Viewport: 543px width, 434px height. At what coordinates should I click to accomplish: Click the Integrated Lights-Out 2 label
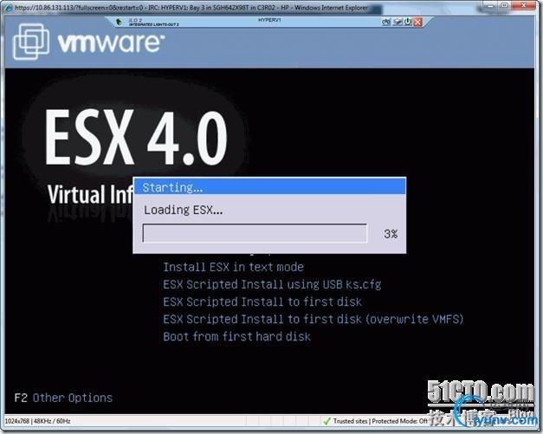[x=154, y=24]
